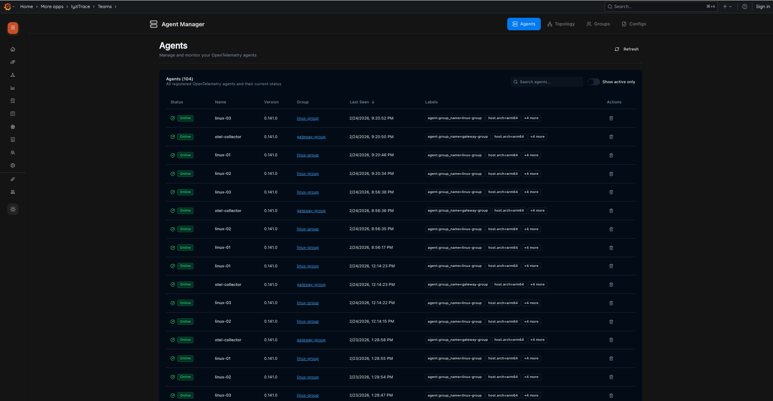The width and height of the screenshot is (773, 401).
Task: Open the settings gear sidebar icon
Action: tap(13, 166)
